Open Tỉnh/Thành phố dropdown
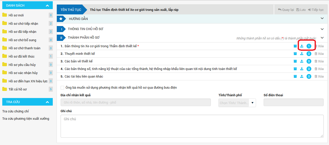Screen dimensions: 329x145 [x=237, y=103]
